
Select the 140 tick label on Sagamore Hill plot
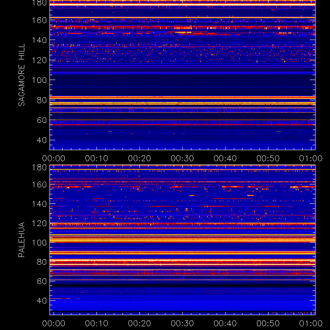click(x=39, y=40)
